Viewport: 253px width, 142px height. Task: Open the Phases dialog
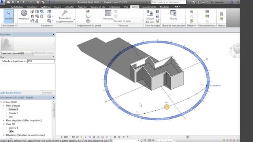[173, 15]
